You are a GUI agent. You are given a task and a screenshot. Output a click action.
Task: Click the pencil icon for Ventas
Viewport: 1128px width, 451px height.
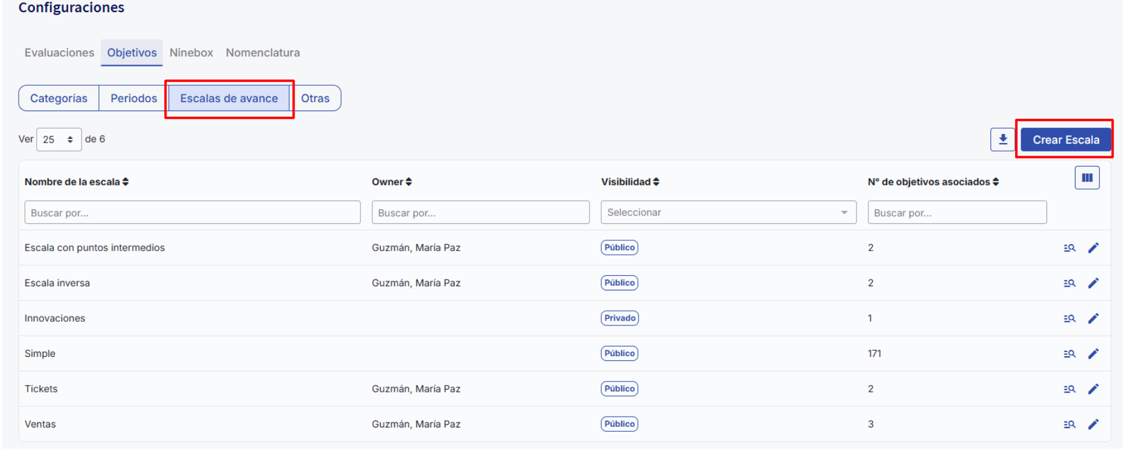(x=1093, y=424)
